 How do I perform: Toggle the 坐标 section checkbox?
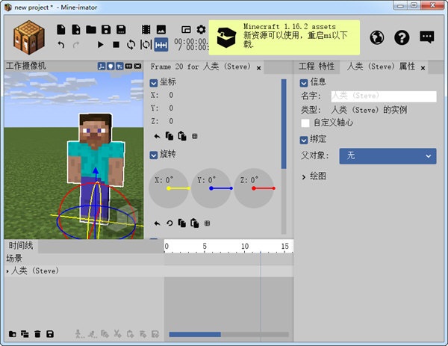[154, 82]
